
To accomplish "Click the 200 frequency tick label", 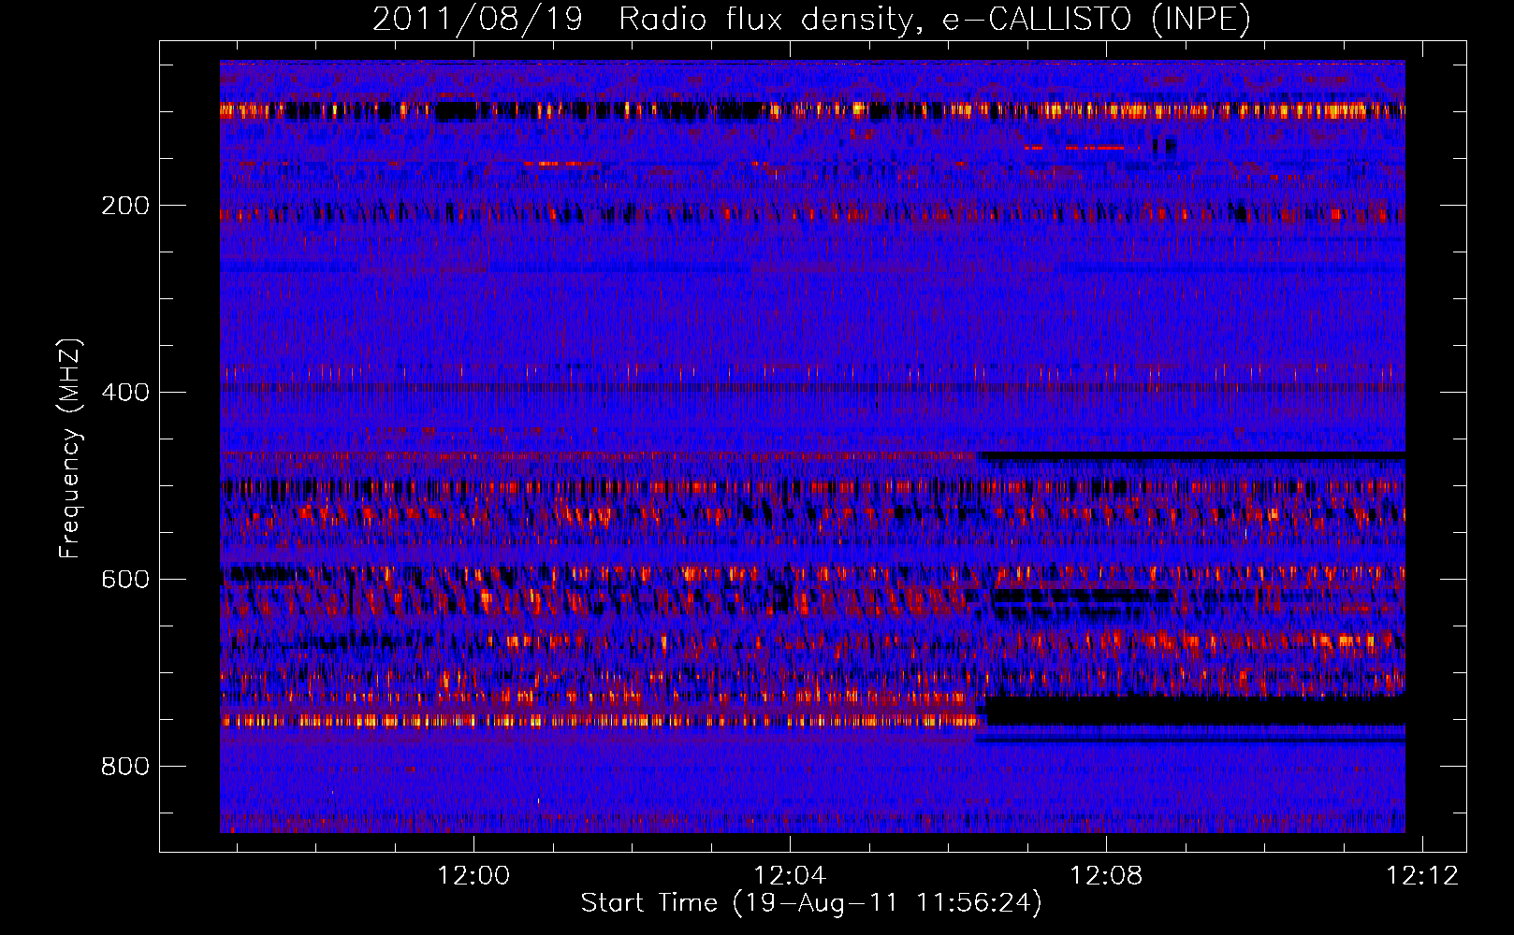I will point(125,206).
